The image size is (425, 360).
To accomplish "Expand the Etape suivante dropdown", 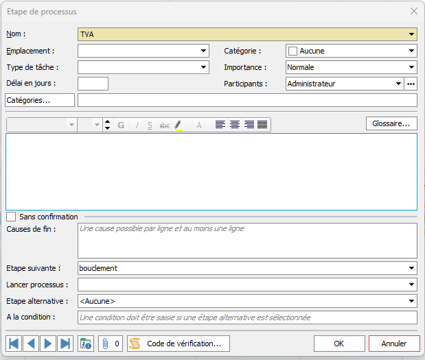I will pyautogui.click(x=411, y=268).
